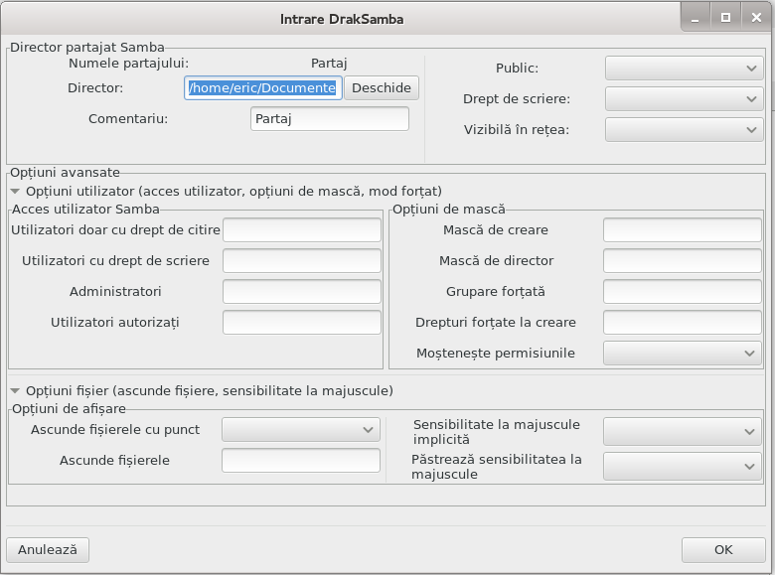This screenshot has height=575, width=775.
Task: Open the Vizibilă în rețea dropdown
Action: tap(684, 129)
